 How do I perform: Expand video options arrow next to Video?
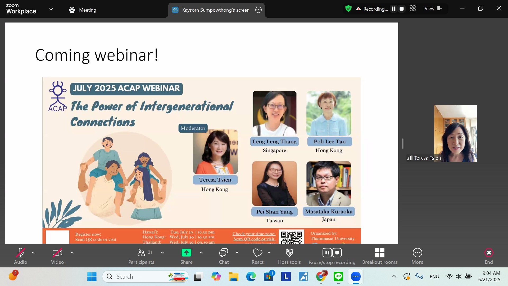pyautogui.click(x=72, y=253)
